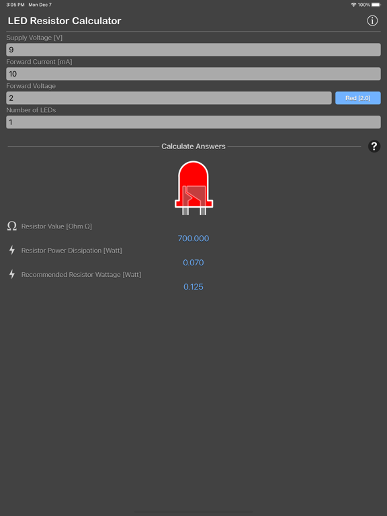
Task: Tap the Recommended Resistor Wattage [Watt] label
Action: pyautogui.click(x=81, y=274)
